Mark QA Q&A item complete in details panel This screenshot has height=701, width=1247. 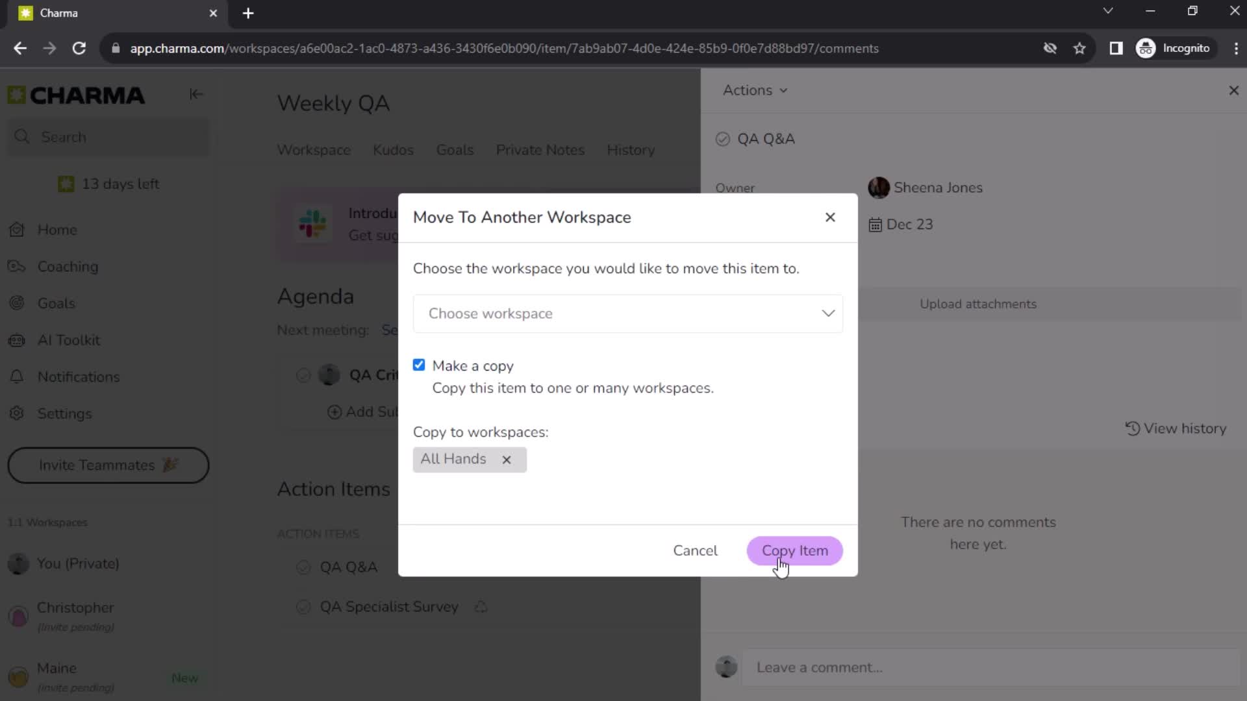tap(723, 139)
